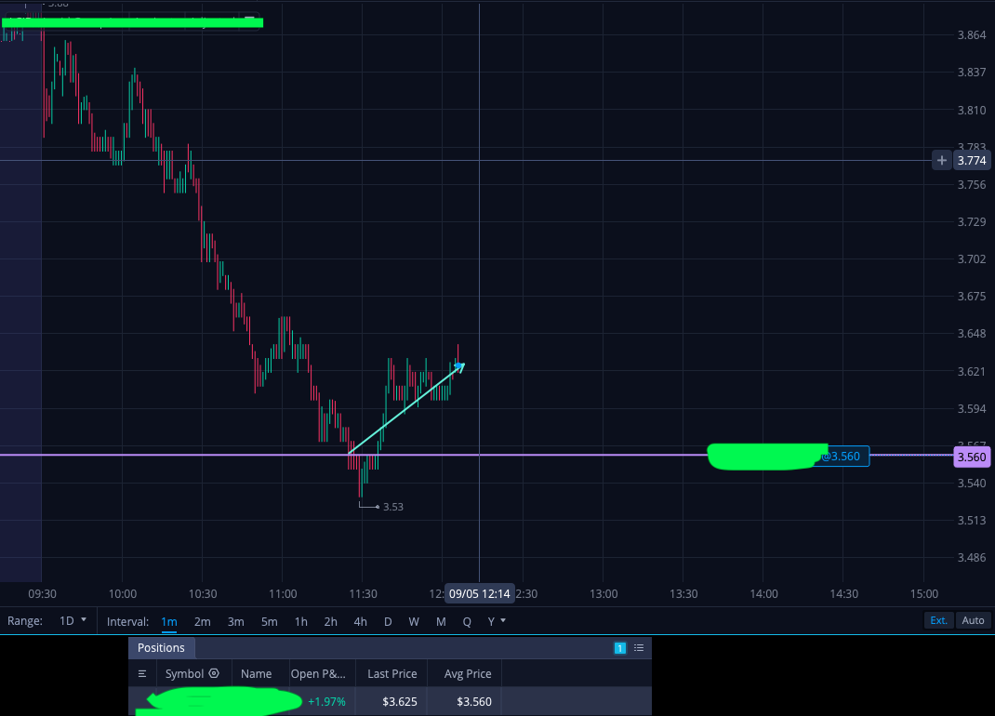
Task: Click the @3.560 position order label
Action: tap(844, 457)
